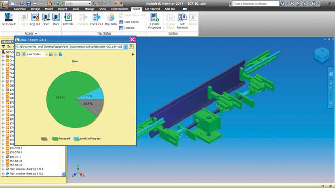Expand the Plain Washer (Metric) 6 N:1 node
The height and width of the screenshot is (188, 335).
pyautogui.click(x=3, y=169)
